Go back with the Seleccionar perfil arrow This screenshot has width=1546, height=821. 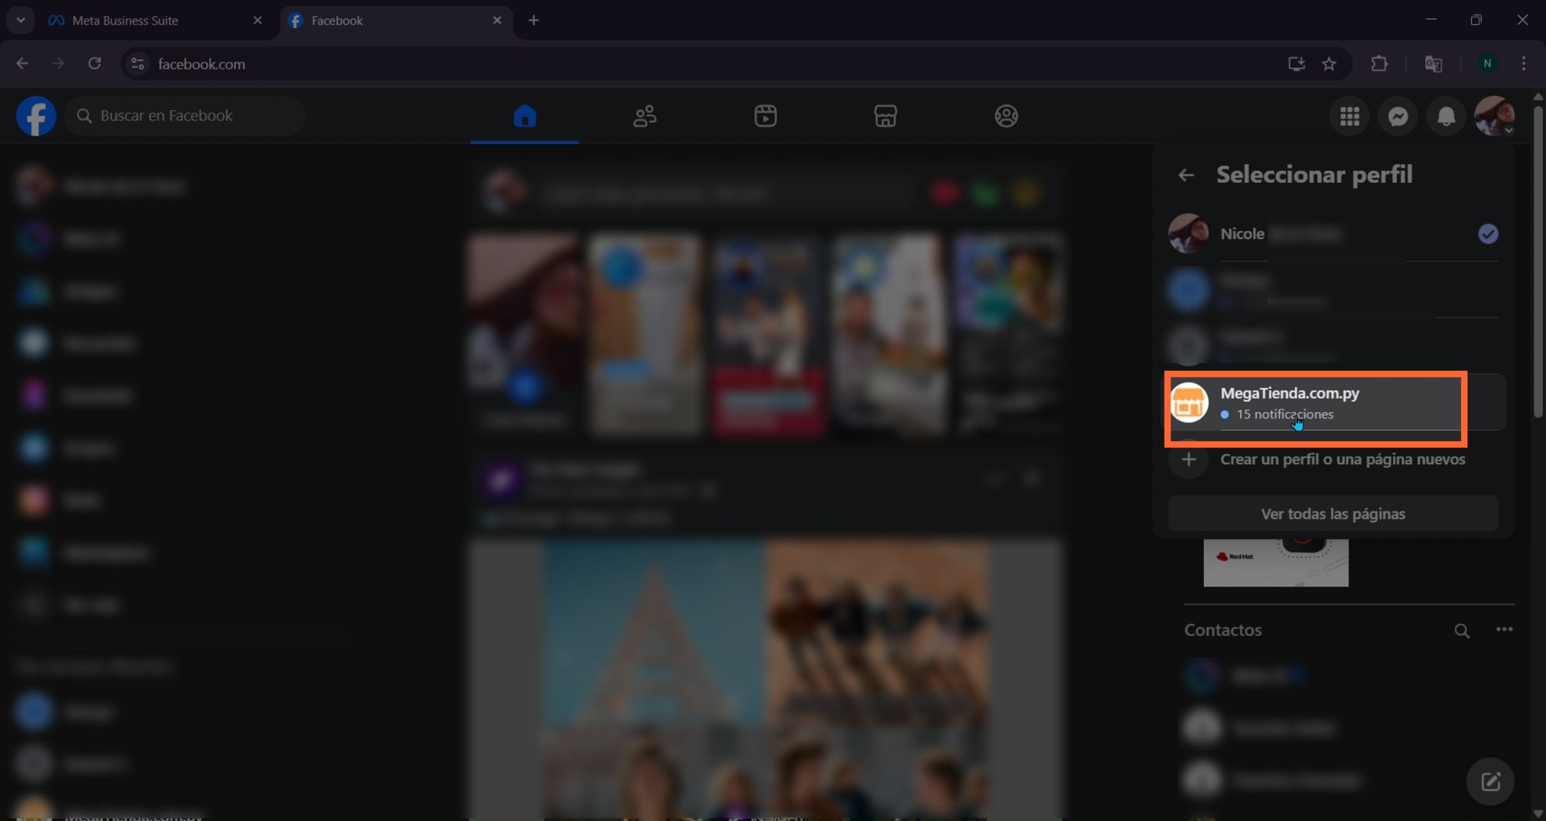point(1186,175)
